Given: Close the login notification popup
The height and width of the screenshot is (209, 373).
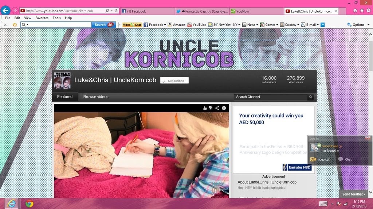Looking at the screenshot, I should click(x=368, y=138).
